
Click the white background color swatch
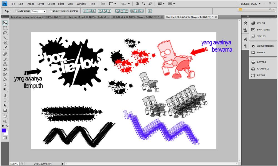point(7,133)
